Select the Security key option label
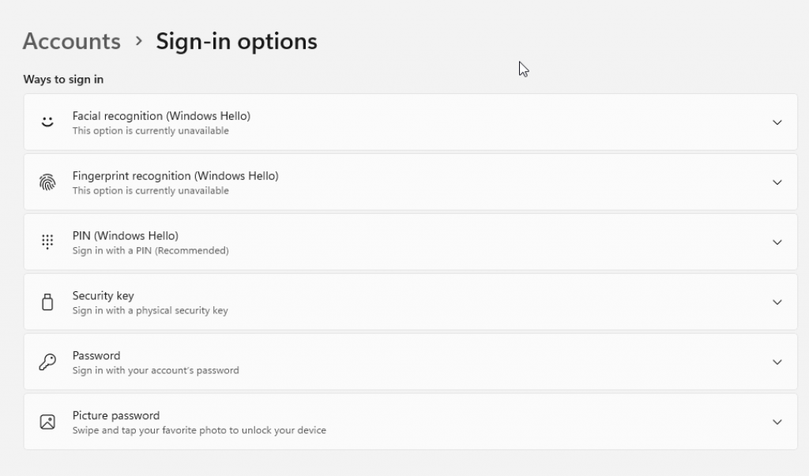This screenshot has width=809, height=476. click(103, 296)
